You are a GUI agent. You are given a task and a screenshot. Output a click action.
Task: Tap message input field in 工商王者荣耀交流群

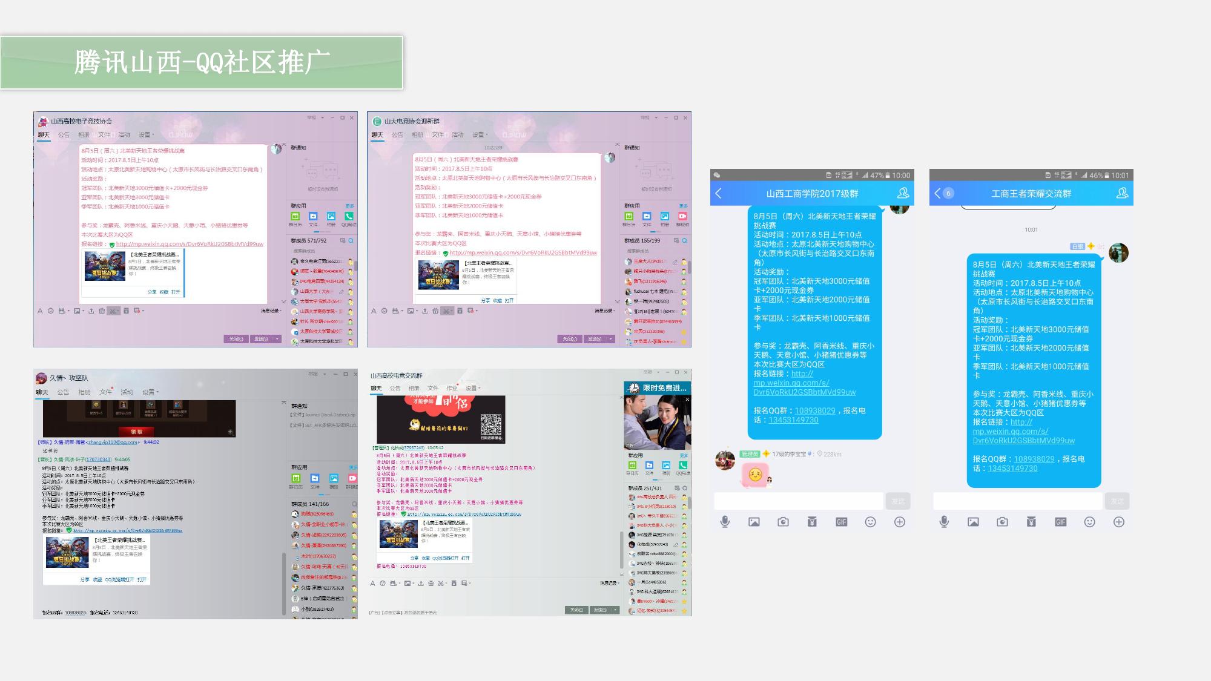pyautogui.click(x=1017, y=501)
